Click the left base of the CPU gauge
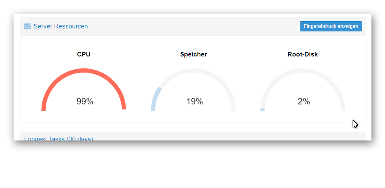This screenshot has height=188, width=385. click(43, 108)
